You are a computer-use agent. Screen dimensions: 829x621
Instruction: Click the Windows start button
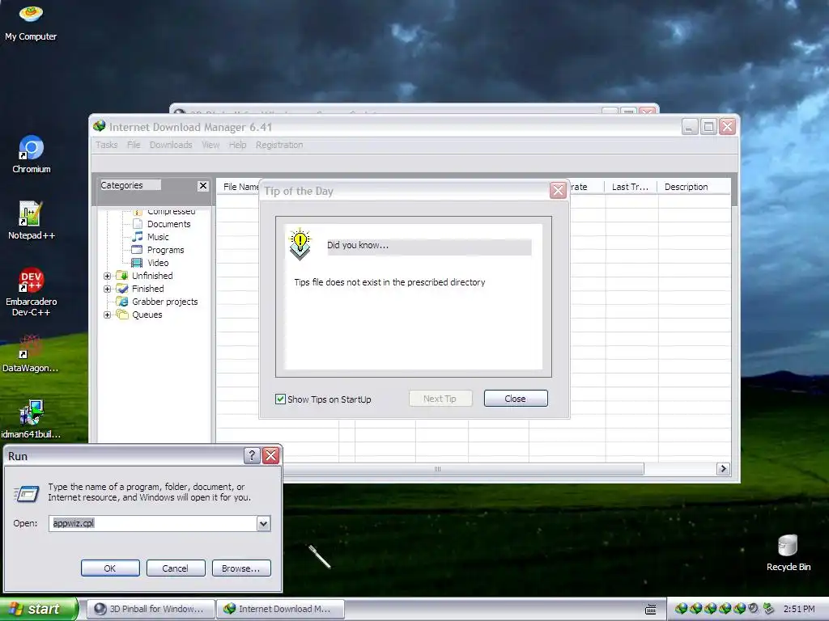39,609
